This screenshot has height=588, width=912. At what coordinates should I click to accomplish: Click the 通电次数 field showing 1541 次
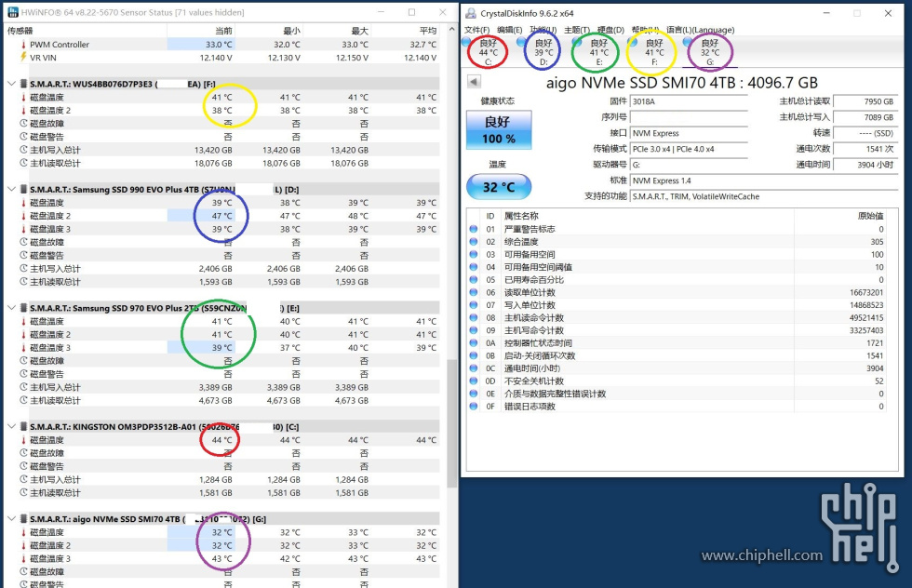pos(865,149)
